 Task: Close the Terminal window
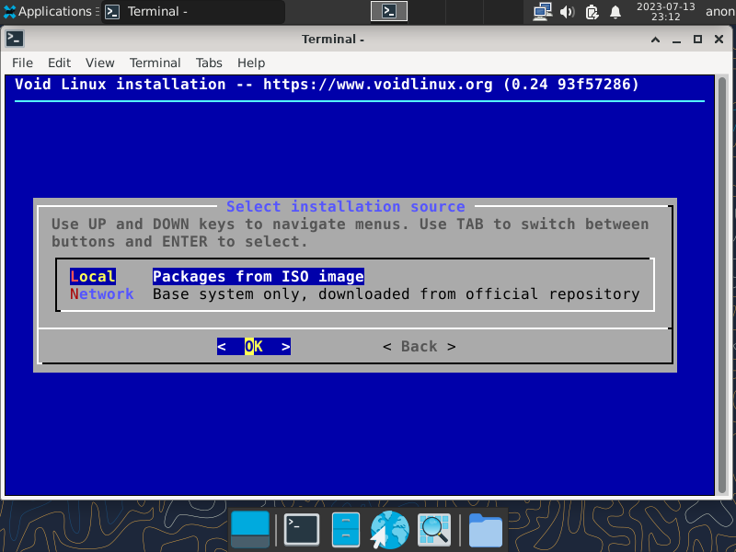tap(719, 40)
